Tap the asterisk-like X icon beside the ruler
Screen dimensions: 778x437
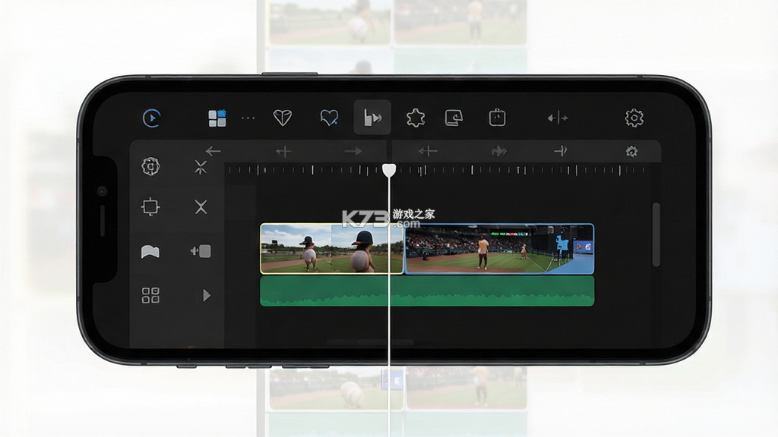(x=201, y=168)
